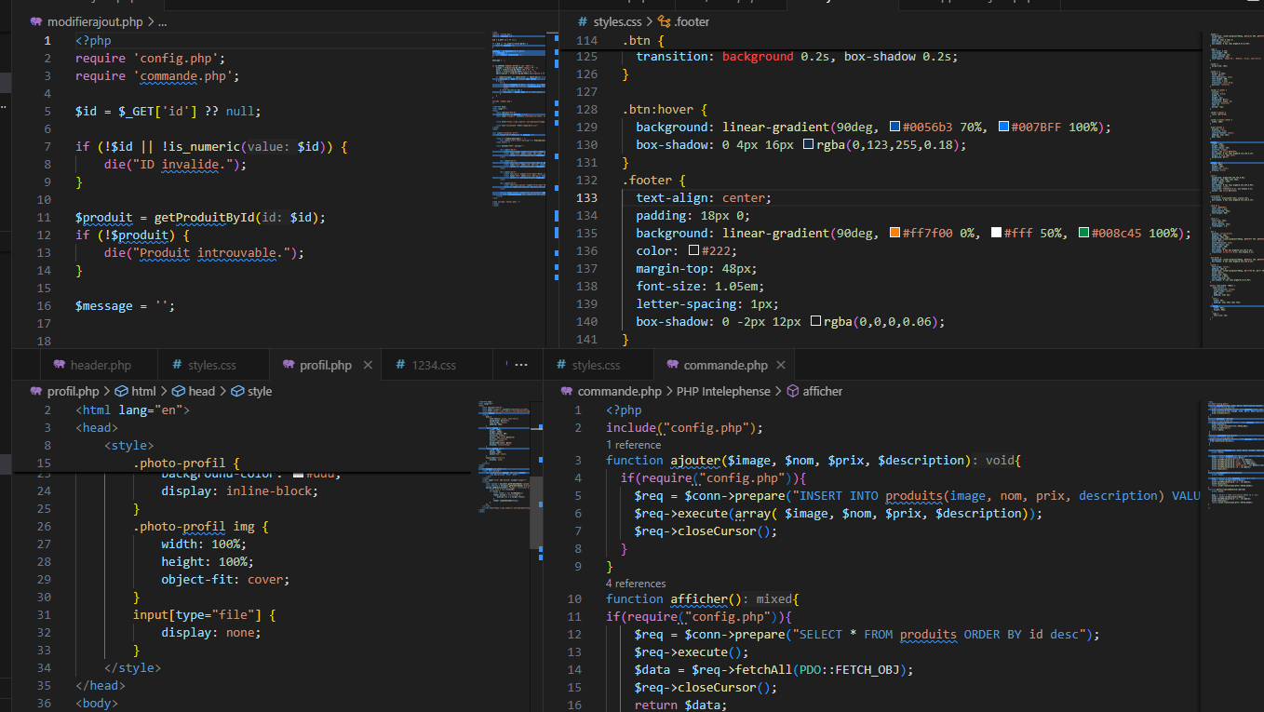Click the '4 references' code lens link

click(636, 584)
